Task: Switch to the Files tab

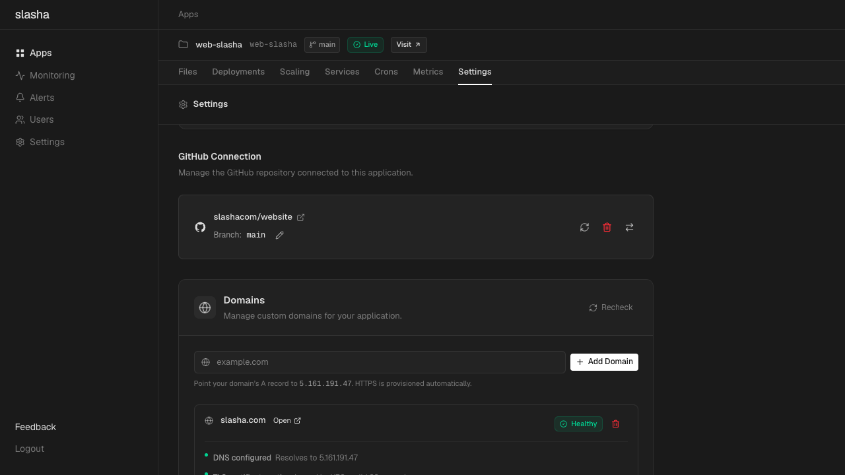Action: [x=187, y=72]
